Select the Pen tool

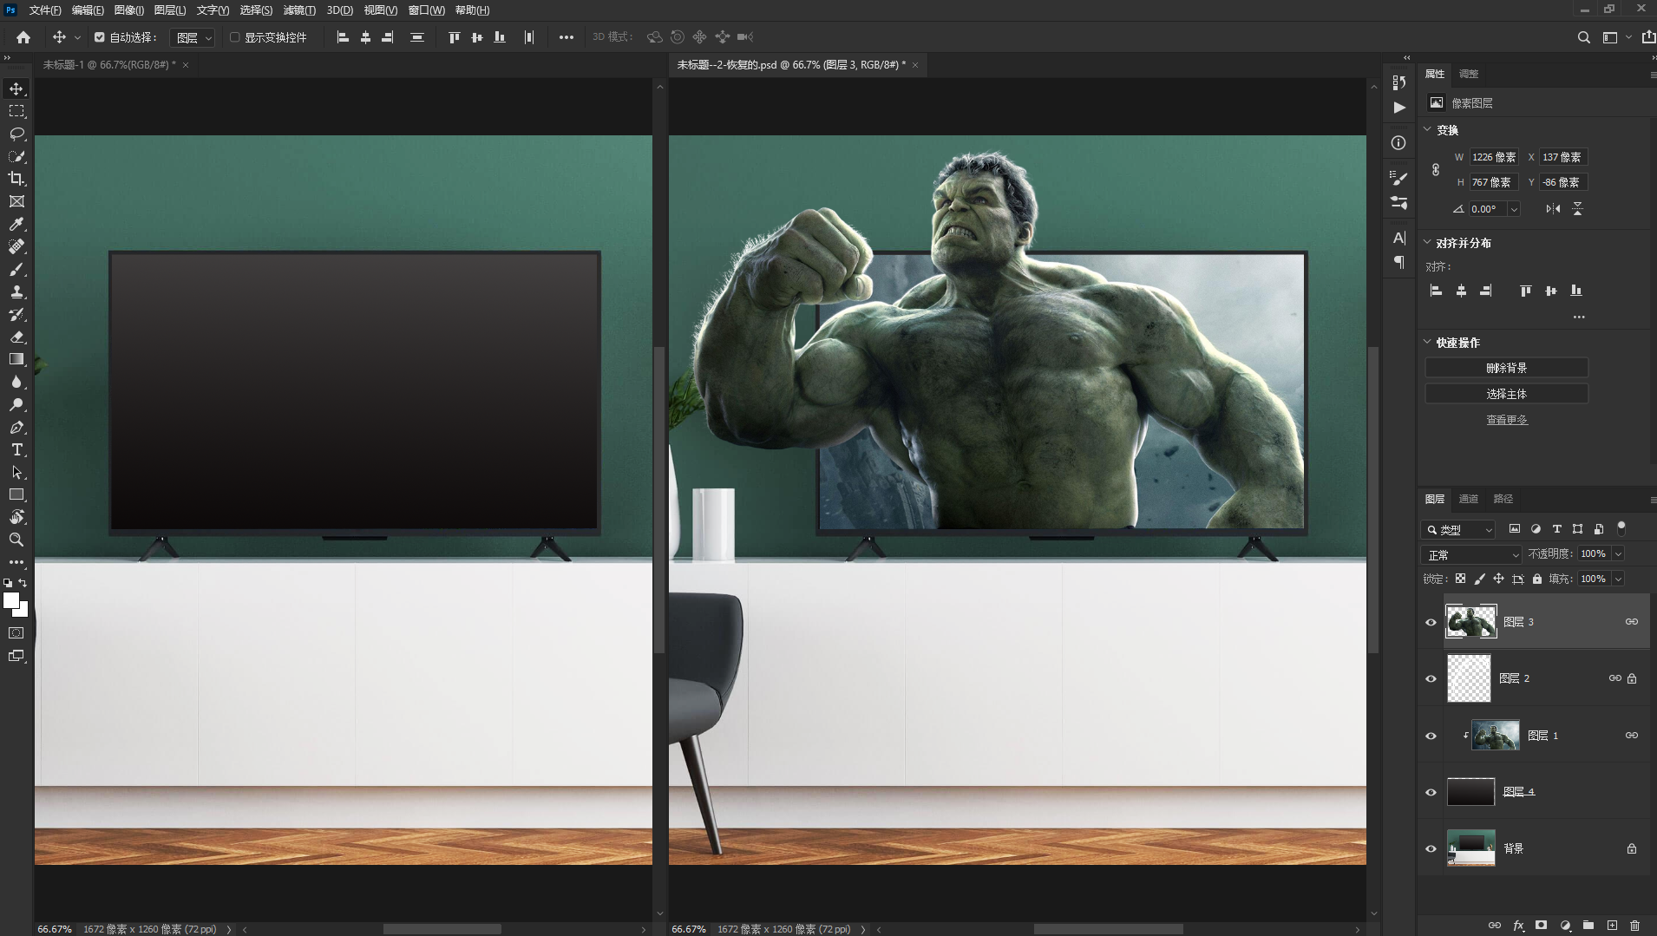click(16, 427)
